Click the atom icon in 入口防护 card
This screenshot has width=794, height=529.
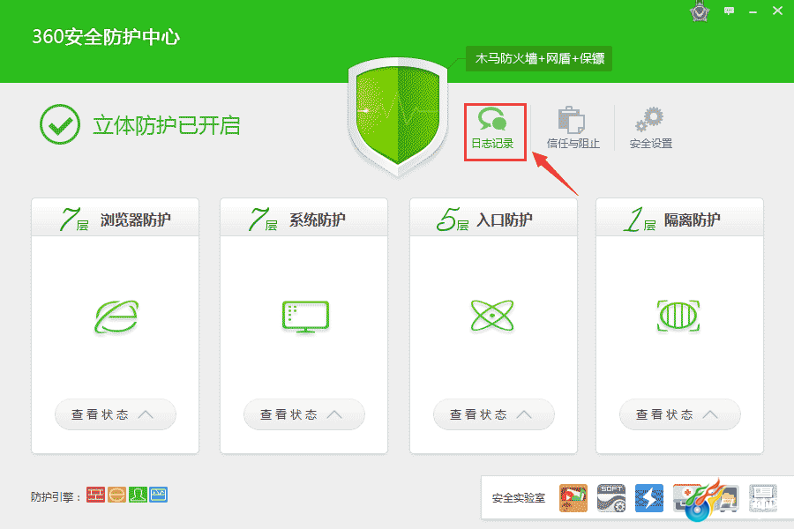click(492, 316)
